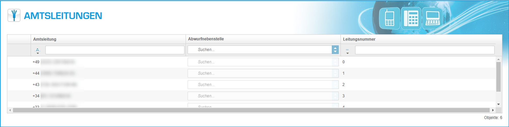Sort by the Amtsleitung column header
Screen dimensions: 509x127
(x=45, y=39)
